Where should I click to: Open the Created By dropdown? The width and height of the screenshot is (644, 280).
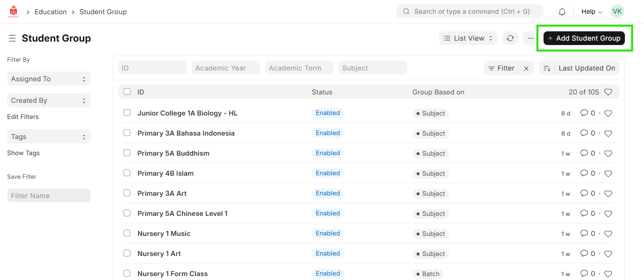click(x=49, y=100)
